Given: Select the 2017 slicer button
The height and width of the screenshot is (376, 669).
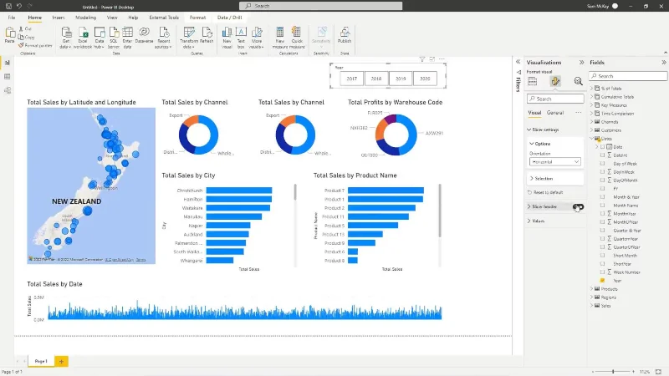Looking at the screenshot, I should [x=352, y=79].
